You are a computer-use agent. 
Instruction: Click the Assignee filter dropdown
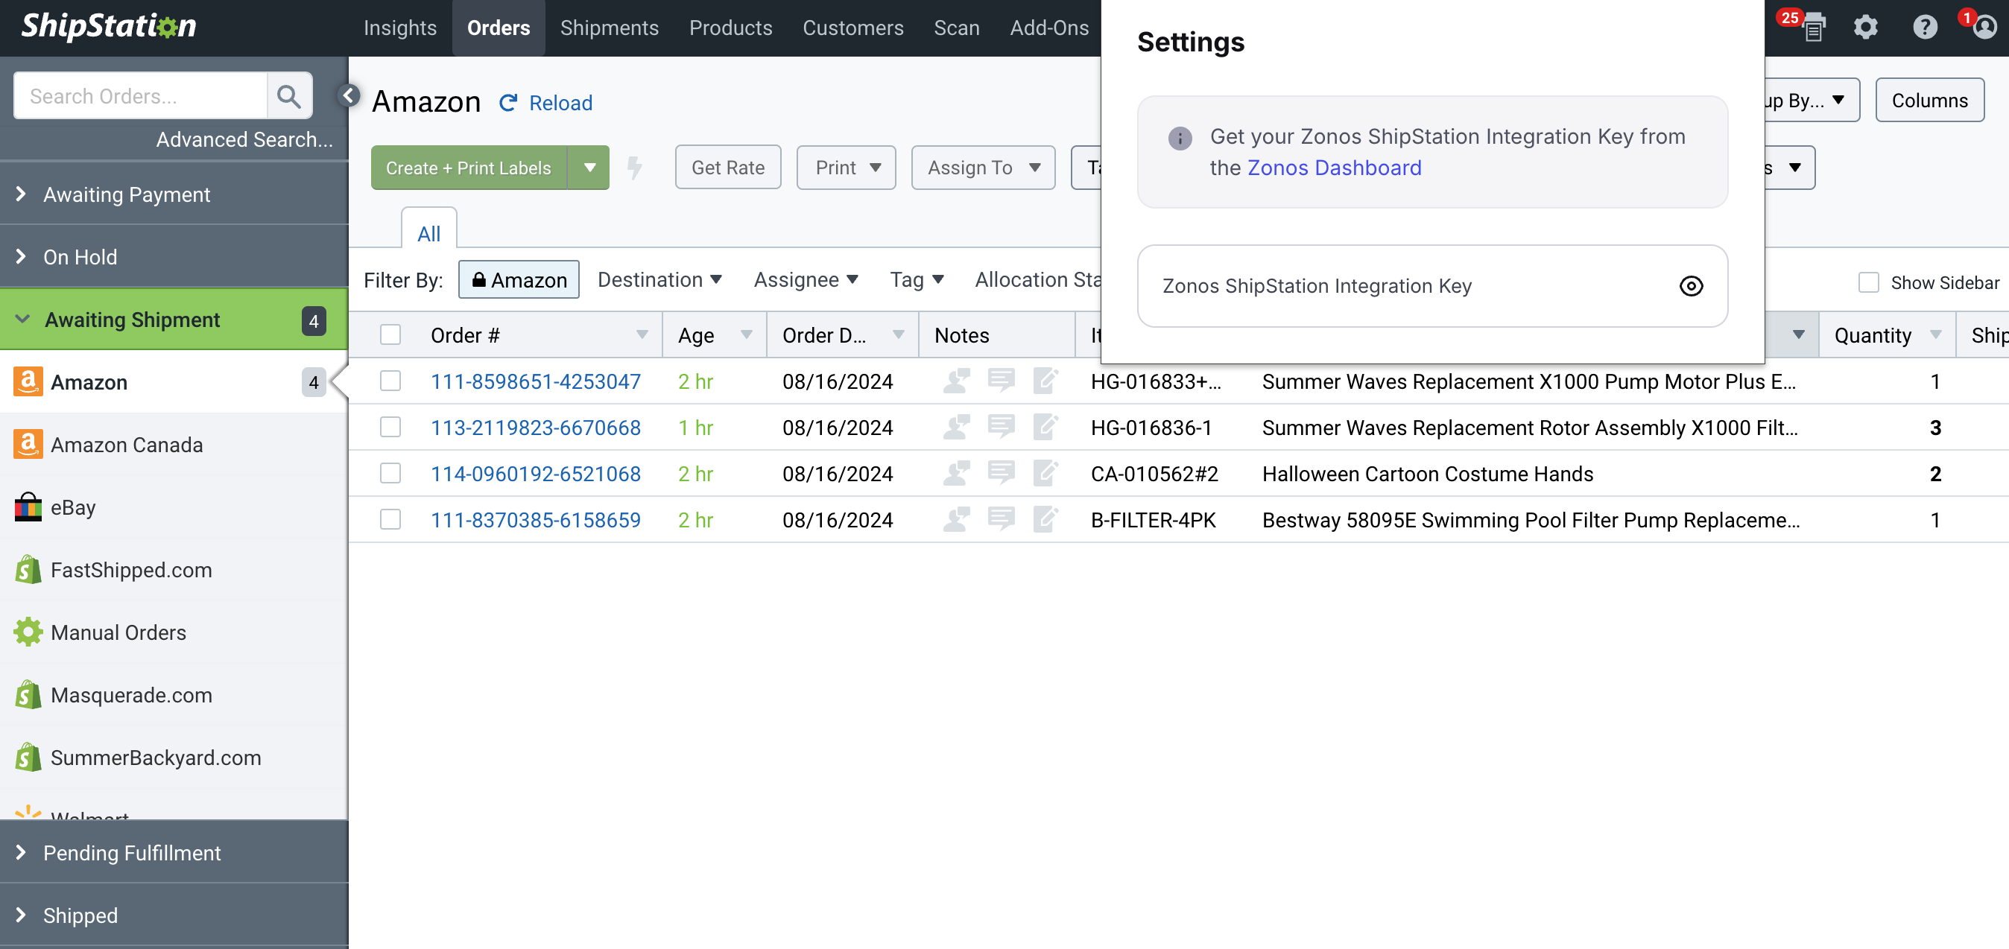tap(806, 278)
